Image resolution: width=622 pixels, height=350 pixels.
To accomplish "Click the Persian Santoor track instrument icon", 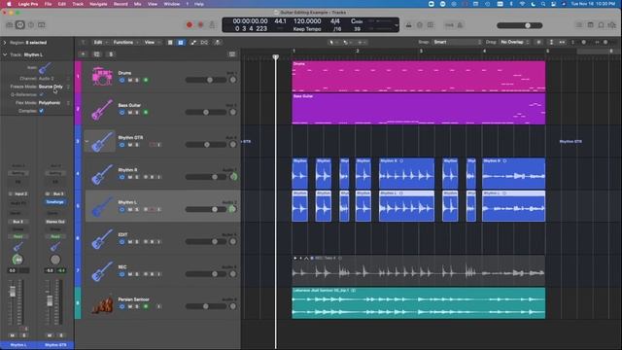I will click(x=101, y=303).
